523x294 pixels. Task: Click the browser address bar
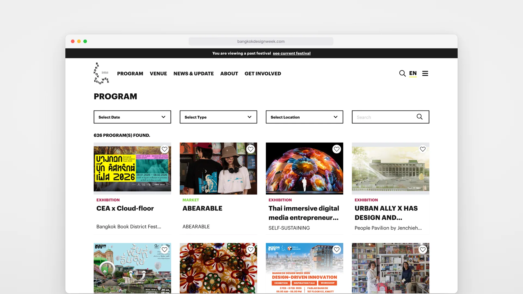click(x=261, y=41)
